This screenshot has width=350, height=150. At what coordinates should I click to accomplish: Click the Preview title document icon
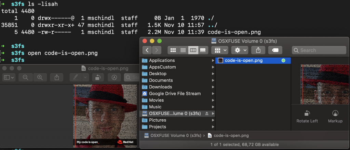(84, 68)
